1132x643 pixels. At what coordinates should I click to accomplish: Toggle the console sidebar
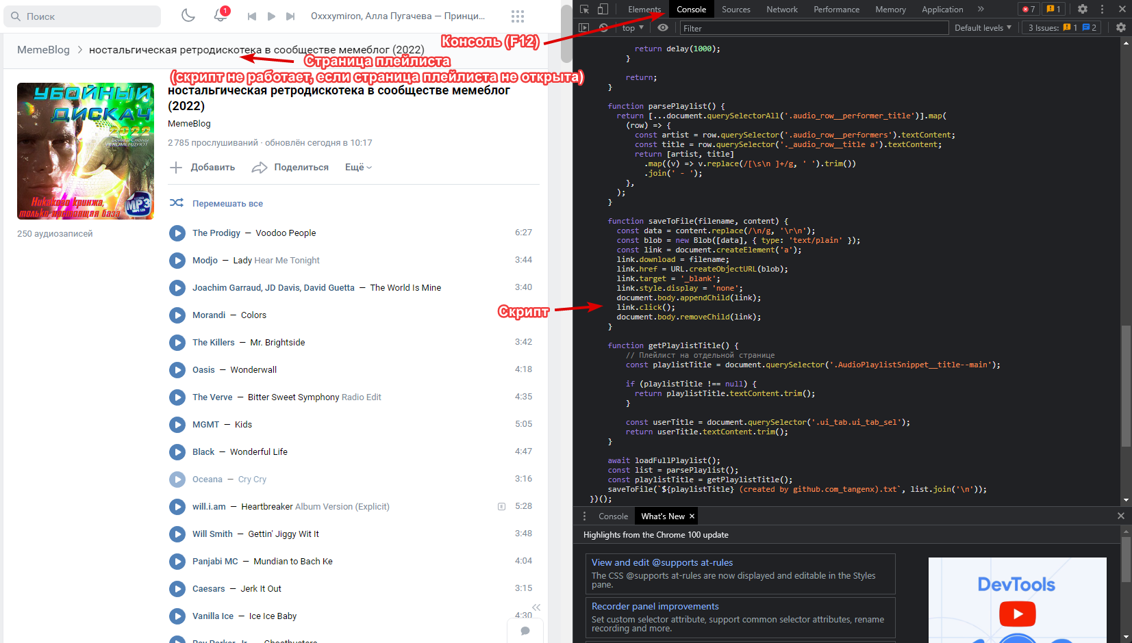(x=583, y=28)
